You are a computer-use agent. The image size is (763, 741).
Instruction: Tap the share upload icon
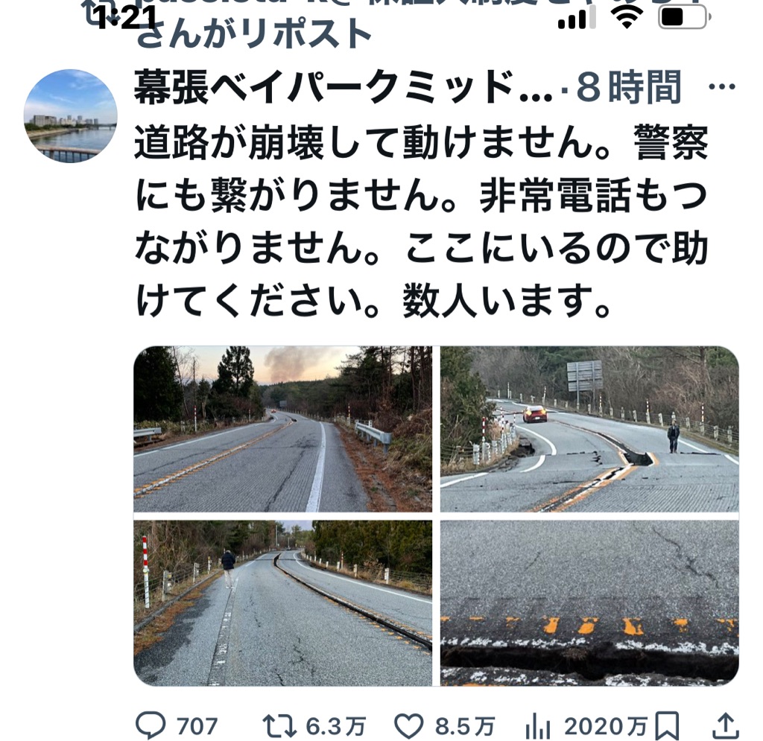coord(726,726)
